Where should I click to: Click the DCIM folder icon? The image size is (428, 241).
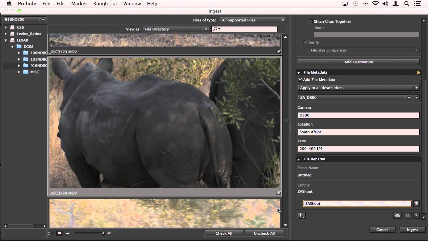(19, 47)
